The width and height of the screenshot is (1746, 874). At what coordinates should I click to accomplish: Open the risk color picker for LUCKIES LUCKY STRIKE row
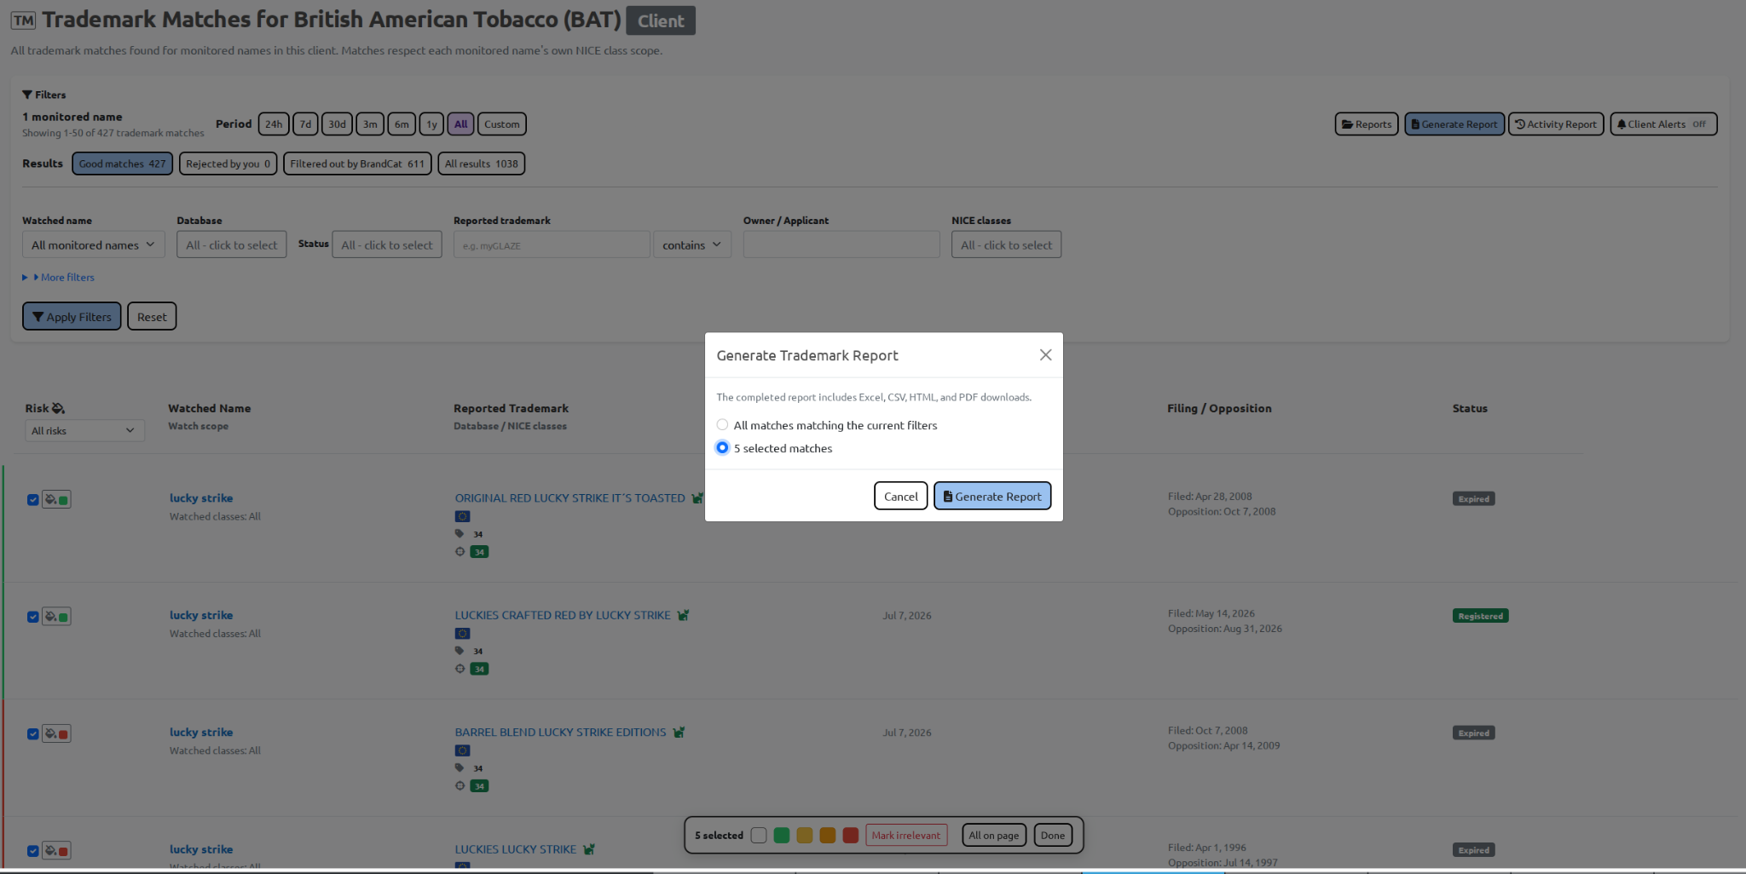pos(56,850)
